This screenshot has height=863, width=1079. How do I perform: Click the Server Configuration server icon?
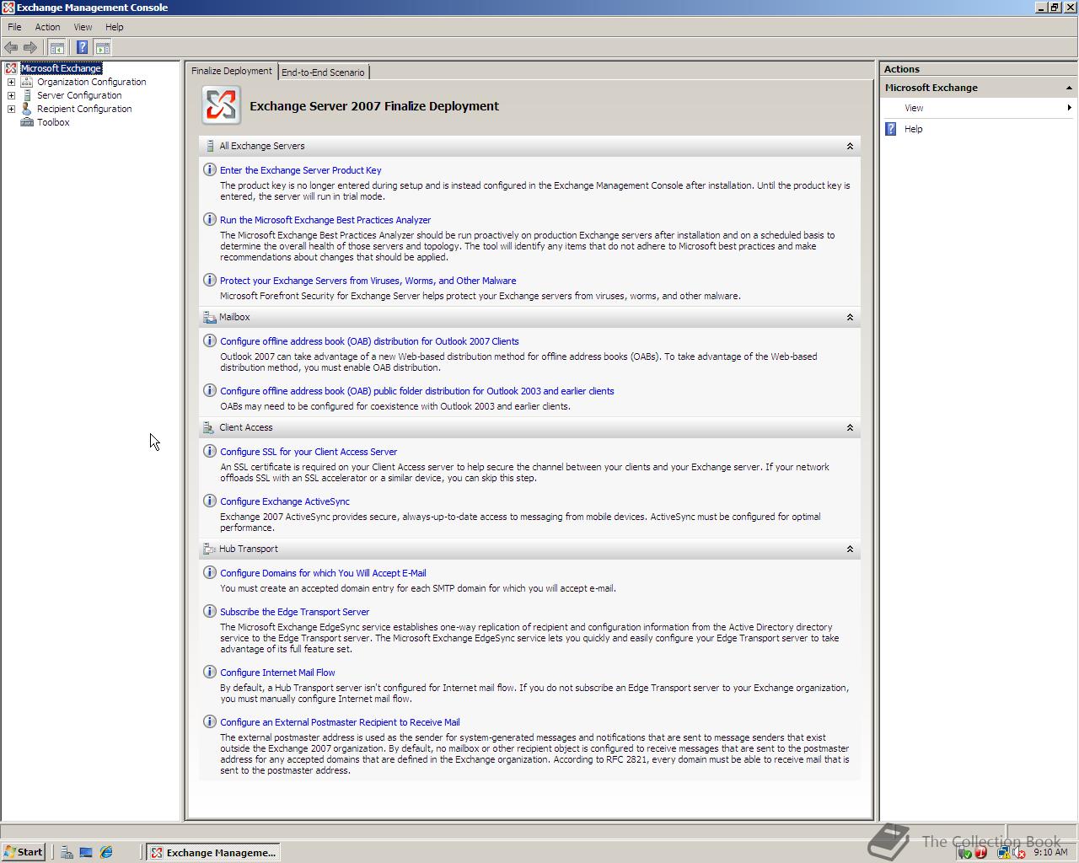pyautogui.click(x=27, y=95)
